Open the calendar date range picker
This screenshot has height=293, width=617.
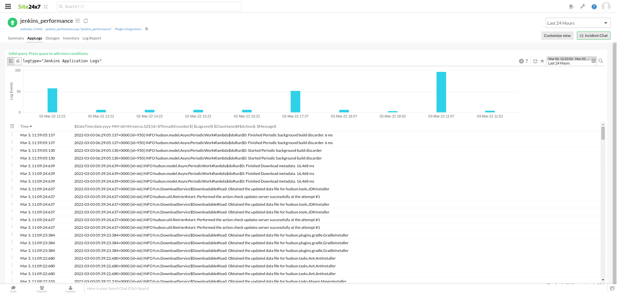[x=594, y=60]
